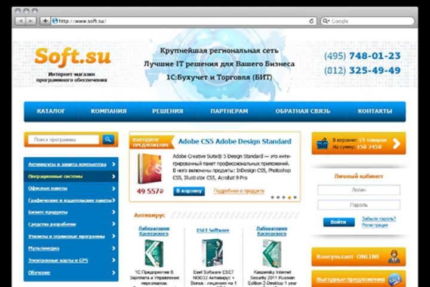The width and height of the screenshot is (430, 287).
Task: Click Личный кабинет heading
Action: coord(359,176)
